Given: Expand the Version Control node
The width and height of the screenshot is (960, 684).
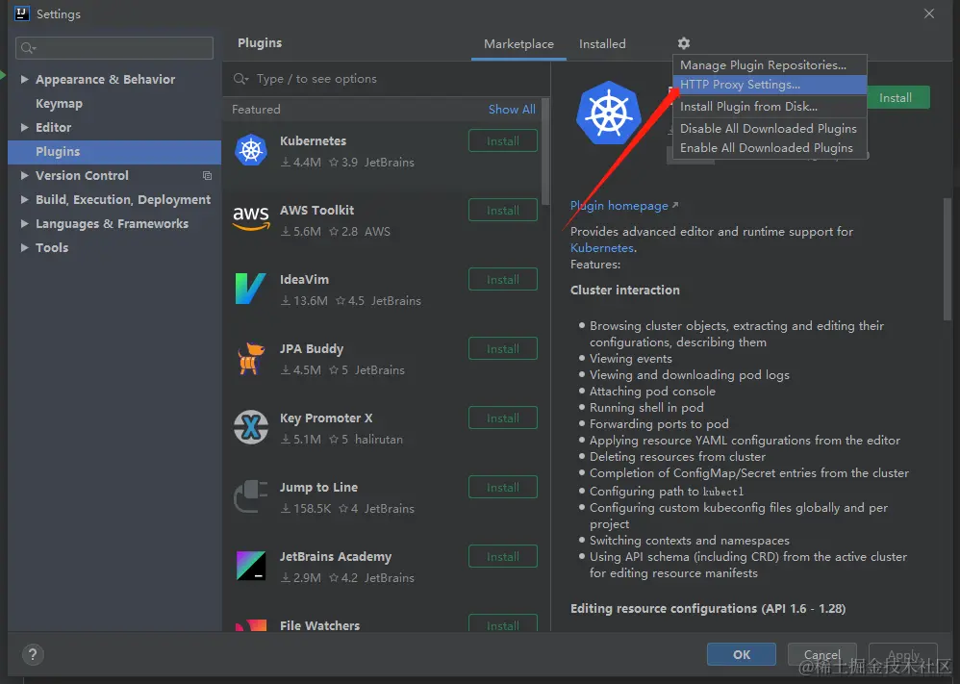Looking at the screenshot, I should 24,176.
